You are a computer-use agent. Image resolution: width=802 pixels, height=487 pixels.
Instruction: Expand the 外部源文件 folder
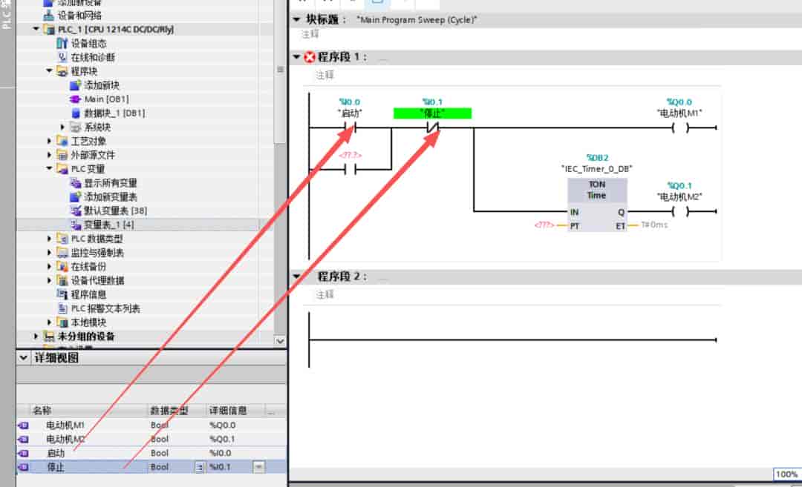(x=49, y=155)
